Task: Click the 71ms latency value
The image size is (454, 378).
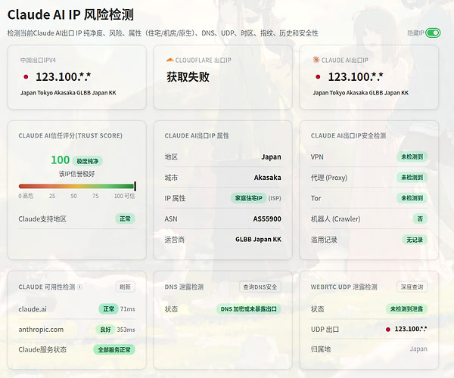Action: (x=127, y=309)
